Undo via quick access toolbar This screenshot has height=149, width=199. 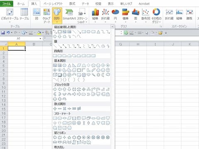pos(8,33)
